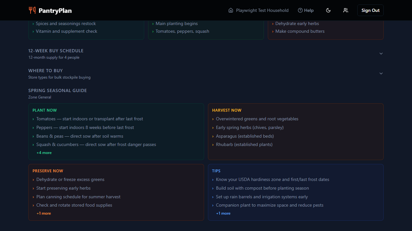
Task: Show +1 more in Tips
Action: click(223, 213)
